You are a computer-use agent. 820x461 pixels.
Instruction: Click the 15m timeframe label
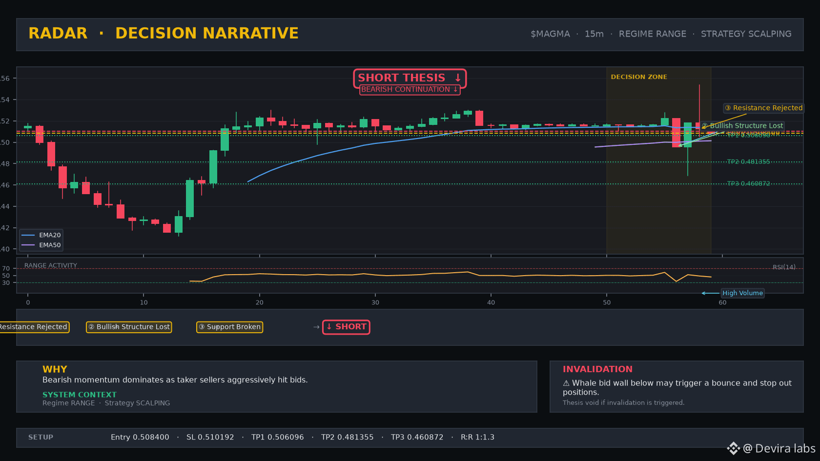[594, 34]
